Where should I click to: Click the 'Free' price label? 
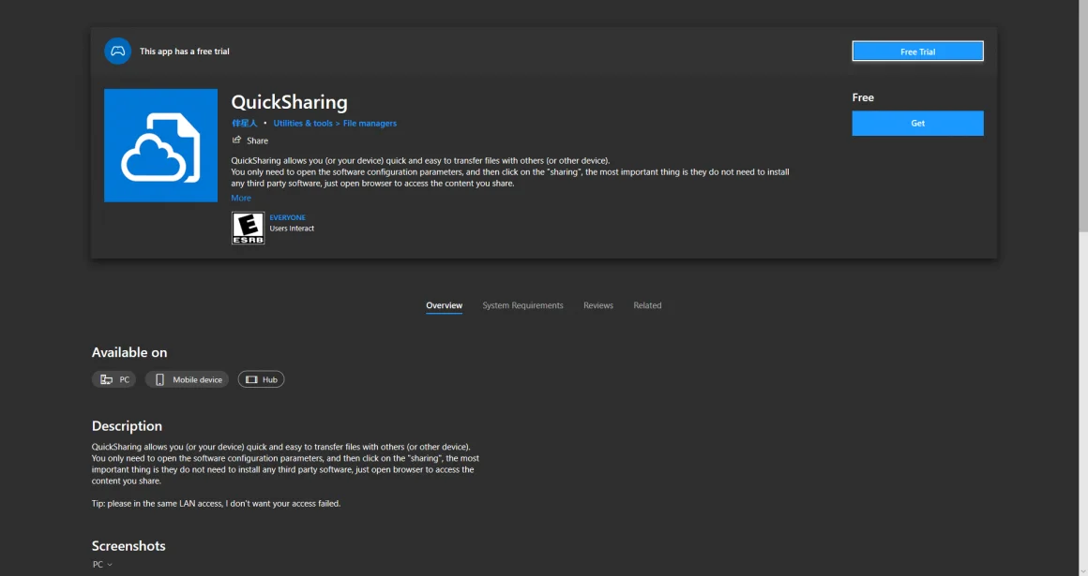pyautogui.click(x=863, y=97)
